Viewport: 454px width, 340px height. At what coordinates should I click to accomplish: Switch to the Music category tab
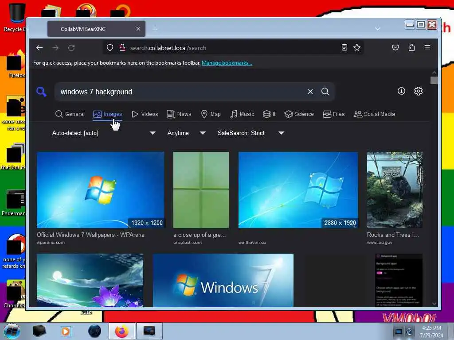click(x=242, y=114)
